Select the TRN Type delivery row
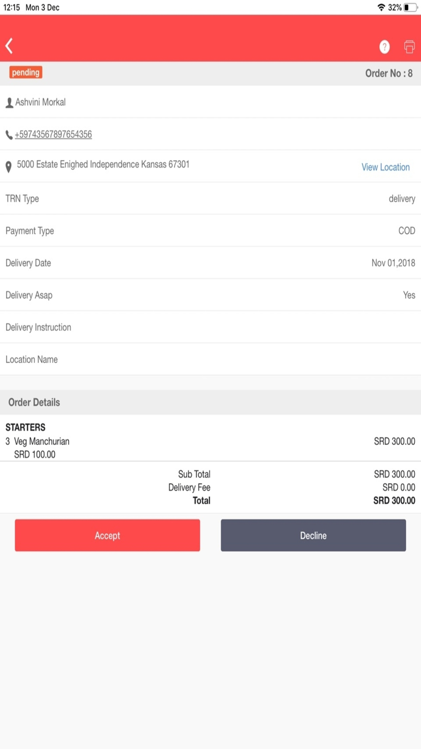Screen dimensions: 421x749 210,198
